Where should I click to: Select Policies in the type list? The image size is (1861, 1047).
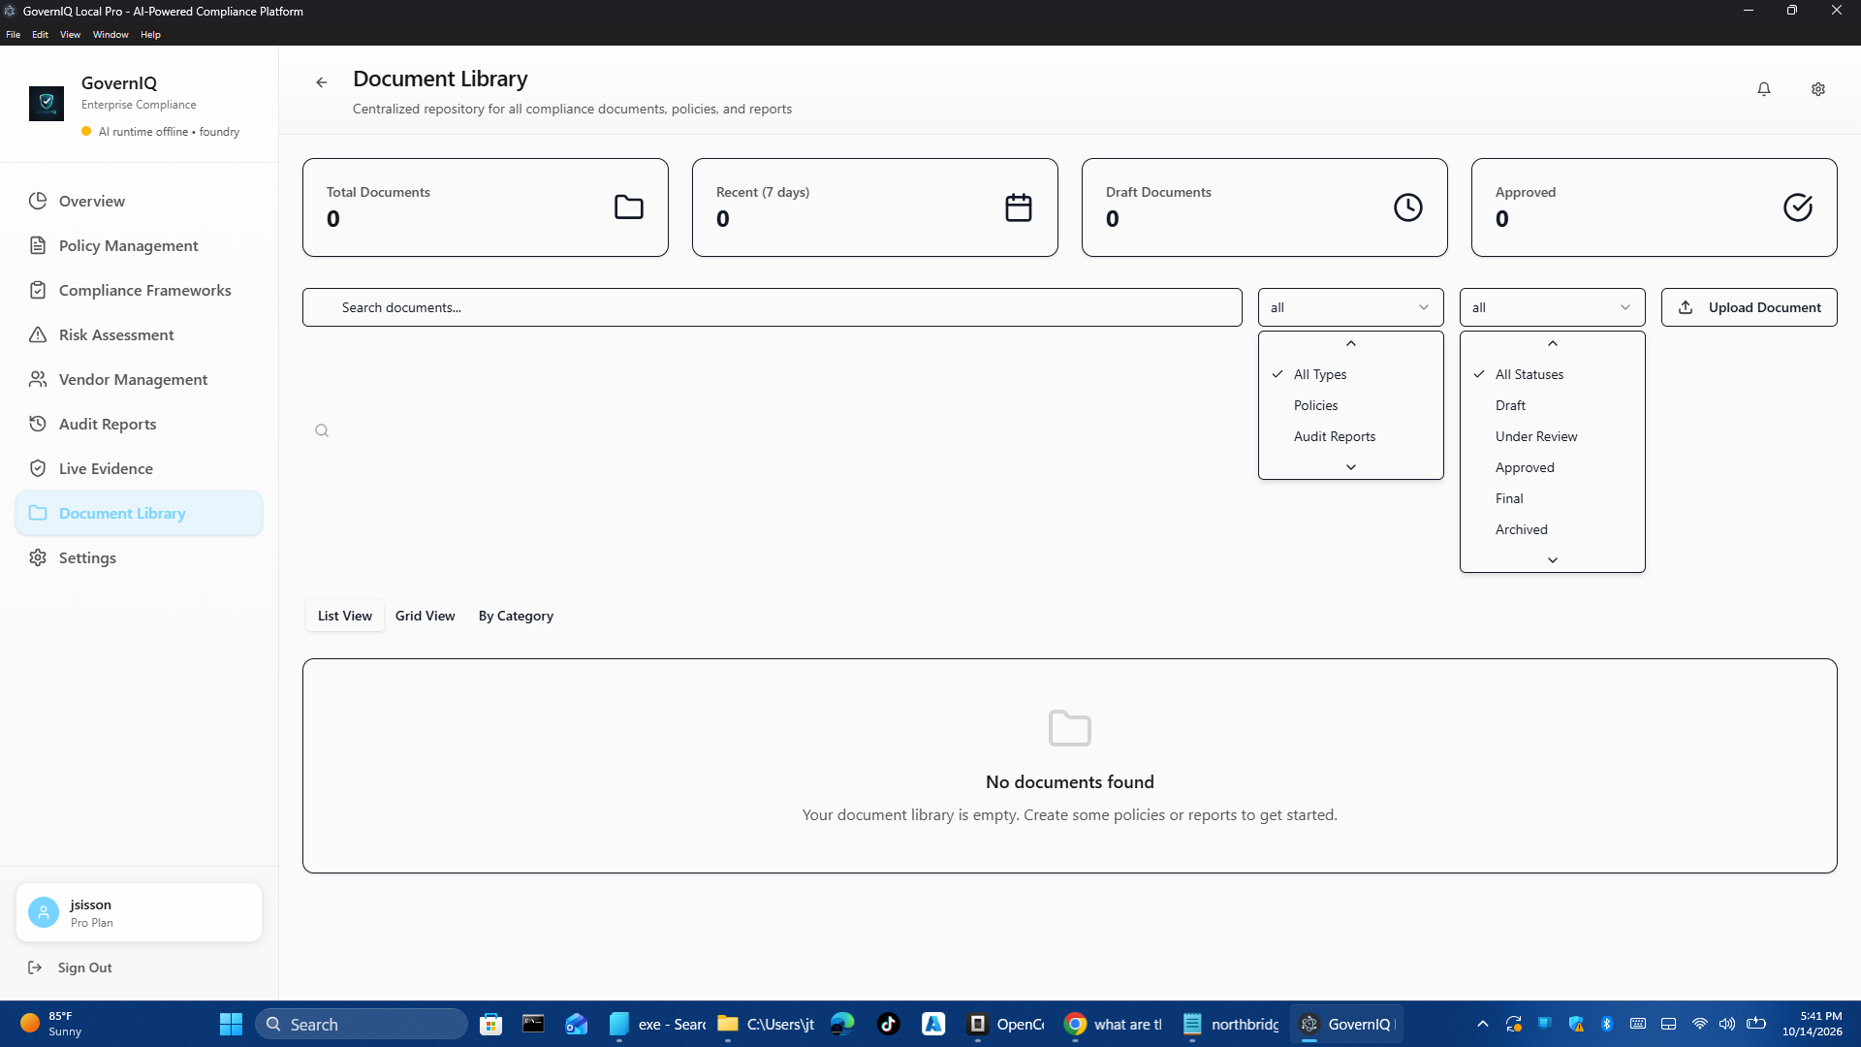point(1350,405)
